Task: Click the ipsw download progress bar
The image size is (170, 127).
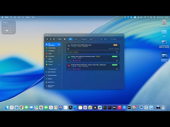Action: pyautogui.click(x=93, y=50)
